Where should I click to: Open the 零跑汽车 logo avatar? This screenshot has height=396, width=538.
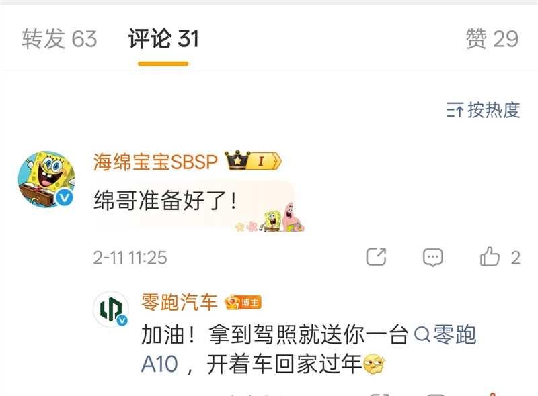pyautogui.click(x=111, y=309)
